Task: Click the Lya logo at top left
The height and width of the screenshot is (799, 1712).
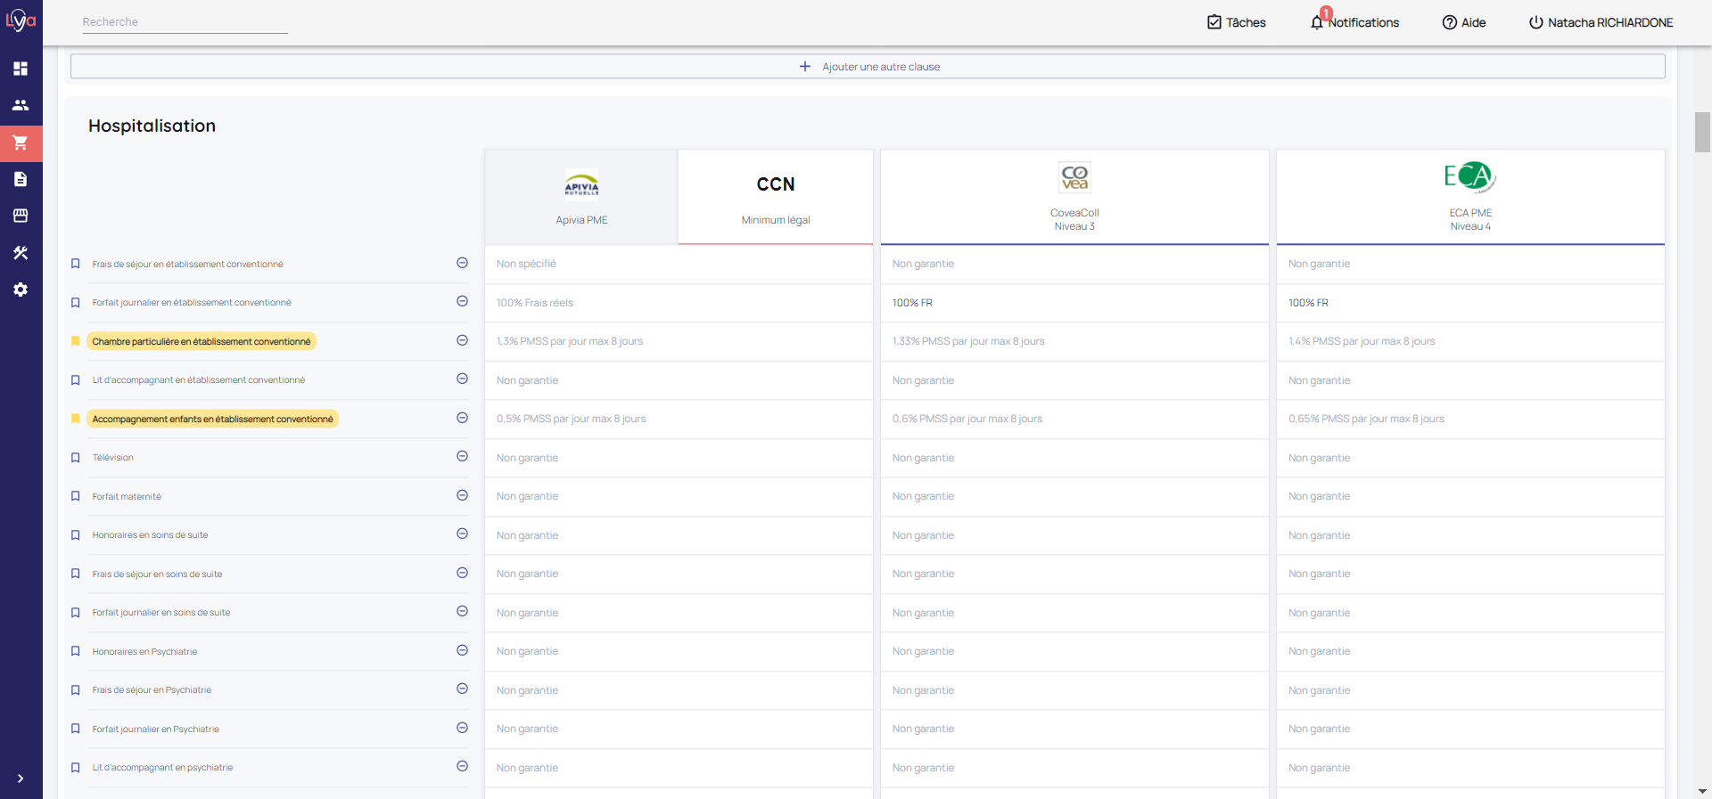Action: click(21, 20)
